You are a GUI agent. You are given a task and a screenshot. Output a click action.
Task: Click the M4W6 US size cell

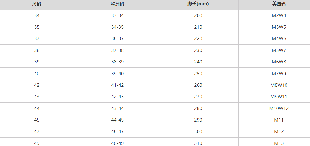click(279, 38)
